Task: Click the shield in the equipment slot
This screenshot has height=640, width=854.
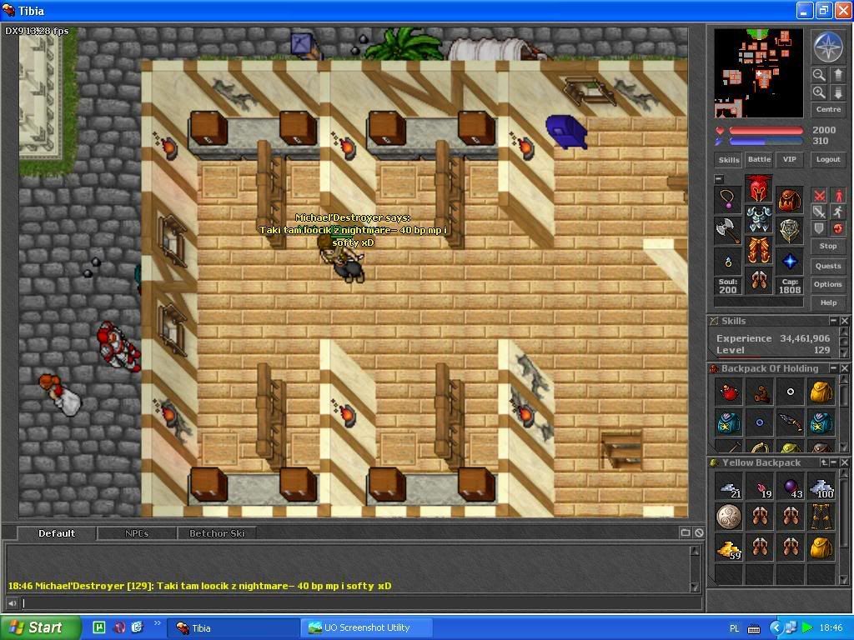Action: point(789,230)
